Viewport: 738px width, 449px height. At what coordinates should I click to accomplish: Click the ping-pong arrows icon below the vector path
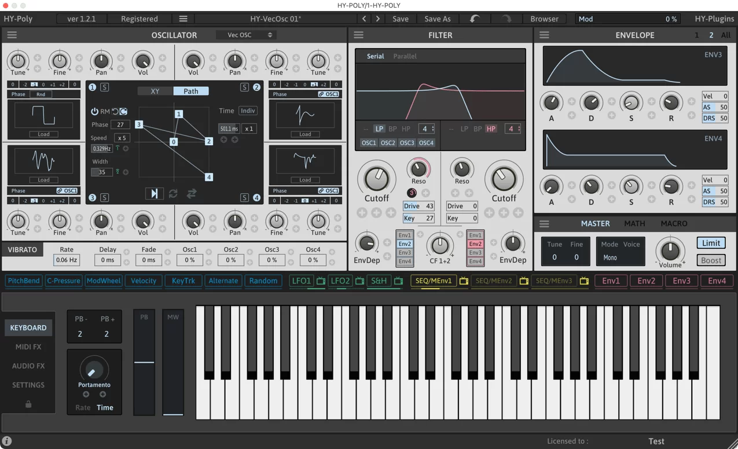tap(192, 193)
